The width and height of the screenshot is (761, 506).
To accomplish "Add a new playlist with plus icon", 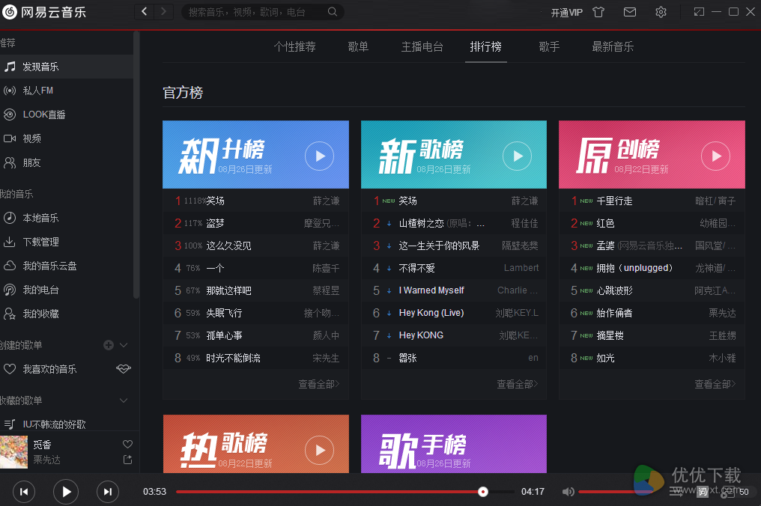I will 109,345.
